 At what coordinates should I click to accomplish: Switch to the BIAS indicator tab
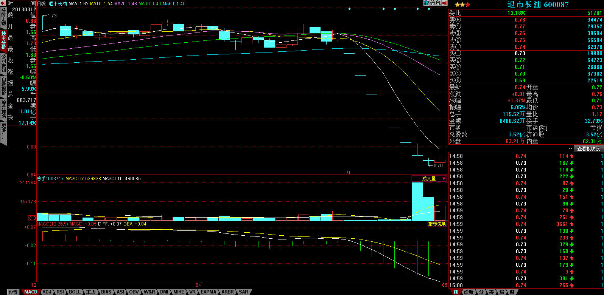coord(106,292)
